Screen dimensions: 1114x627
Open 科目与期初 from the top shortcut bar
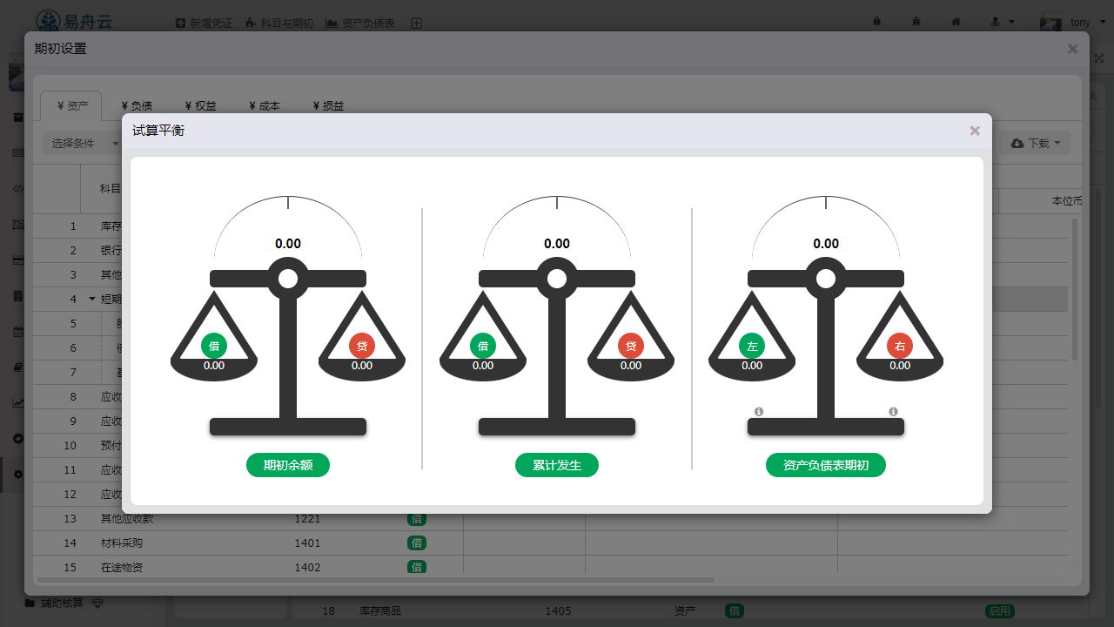tap(278, 24)
